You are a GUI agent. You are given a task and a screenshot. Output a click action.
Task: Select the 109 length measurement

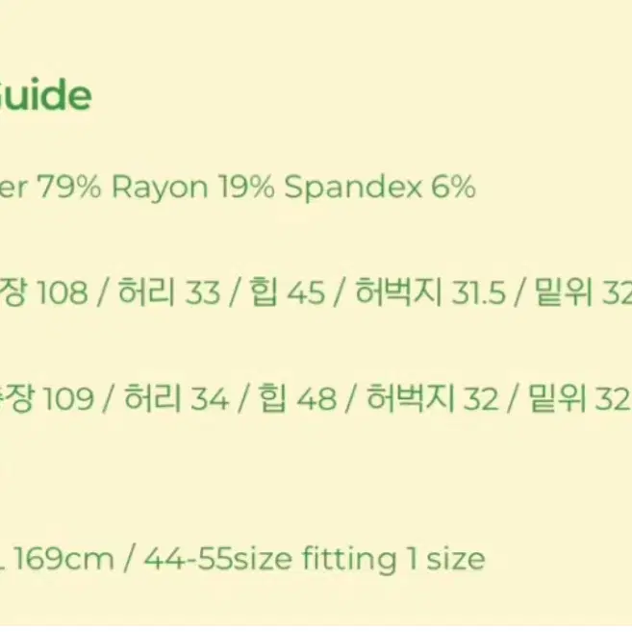click(68, 398)
